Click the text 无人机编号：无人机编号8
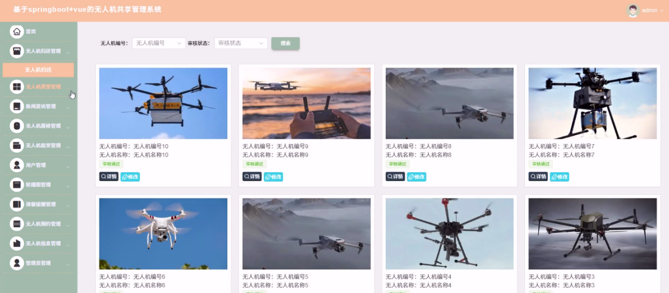This screenshot has height=293, width=669. pyautogui.click(x=418, y=146)
